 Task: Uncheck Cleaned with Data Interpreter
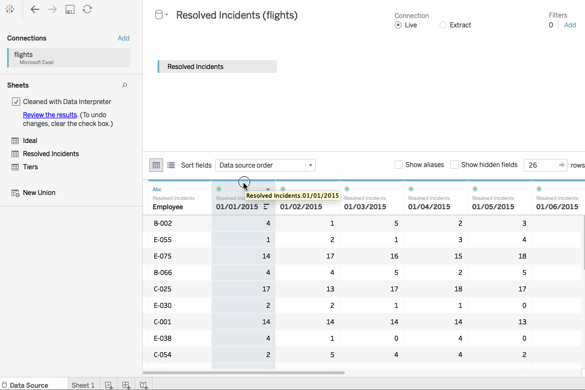click(x=16, y=102)
